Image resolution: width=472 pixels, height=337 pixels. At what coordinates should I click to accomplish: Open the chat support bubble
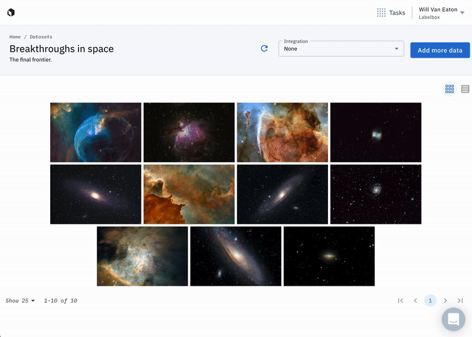[453, 319]
